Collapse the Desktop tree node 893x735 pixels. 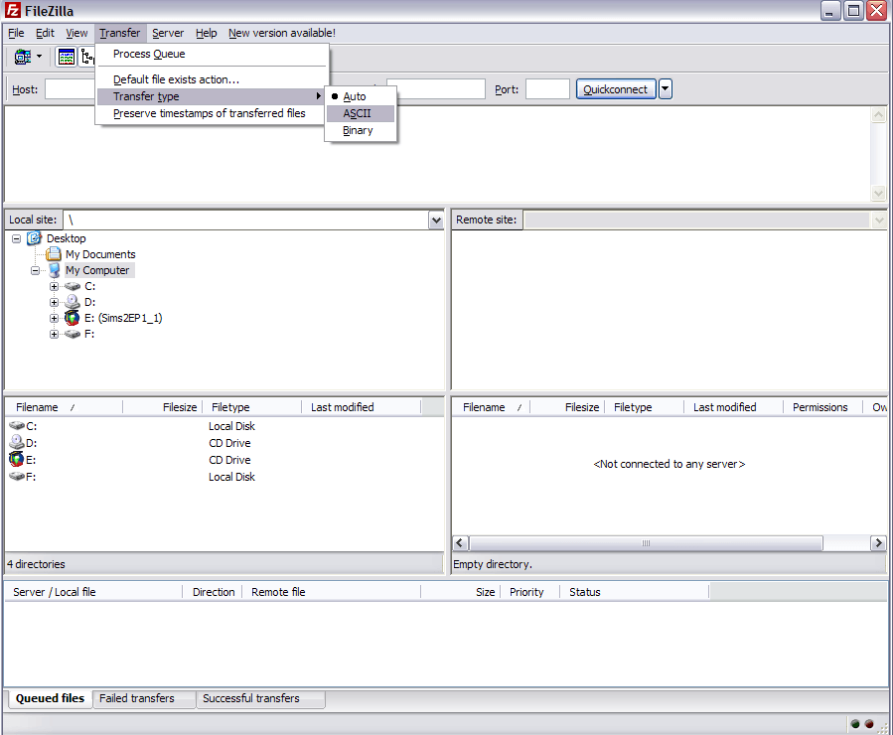[17, 238]
